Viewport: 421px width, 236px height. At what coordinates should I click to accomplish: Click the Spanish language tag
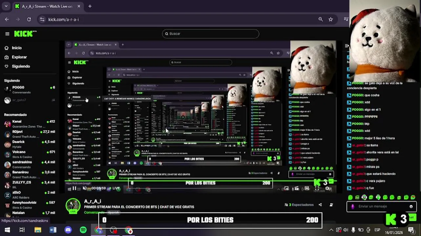(113, 212)
